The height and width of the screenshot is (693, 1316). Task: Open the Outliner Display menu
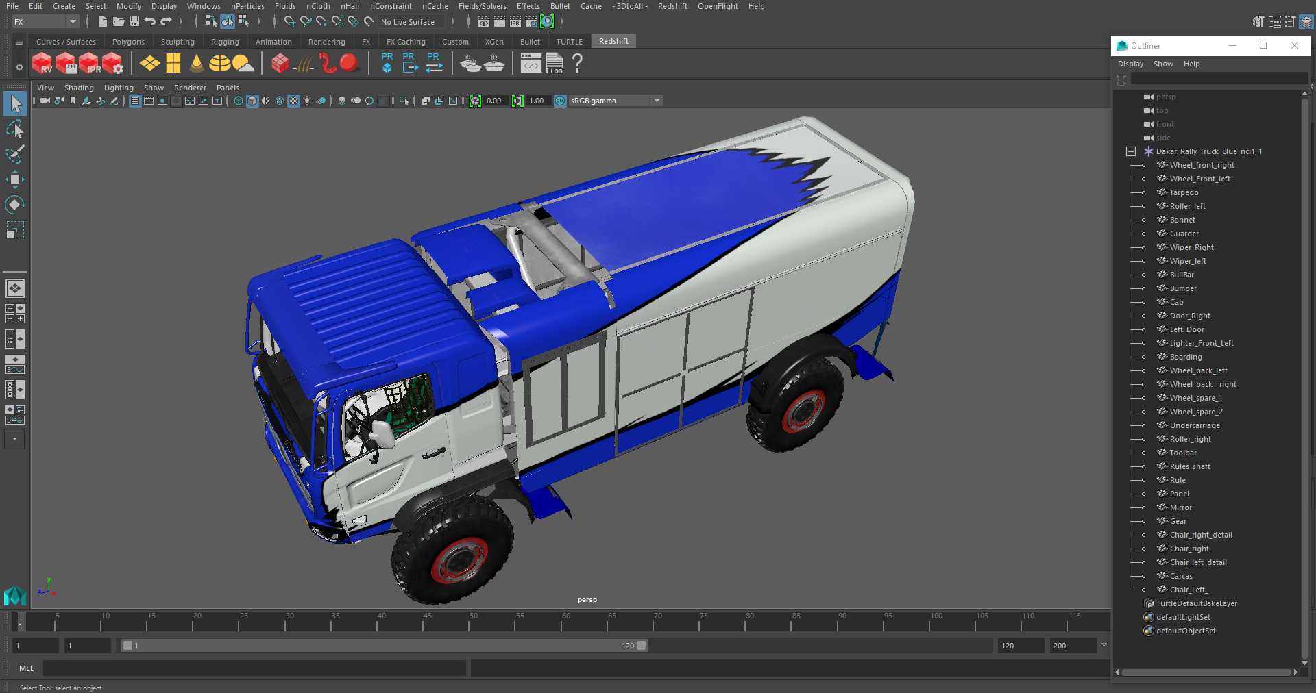tap(1130, 64)
